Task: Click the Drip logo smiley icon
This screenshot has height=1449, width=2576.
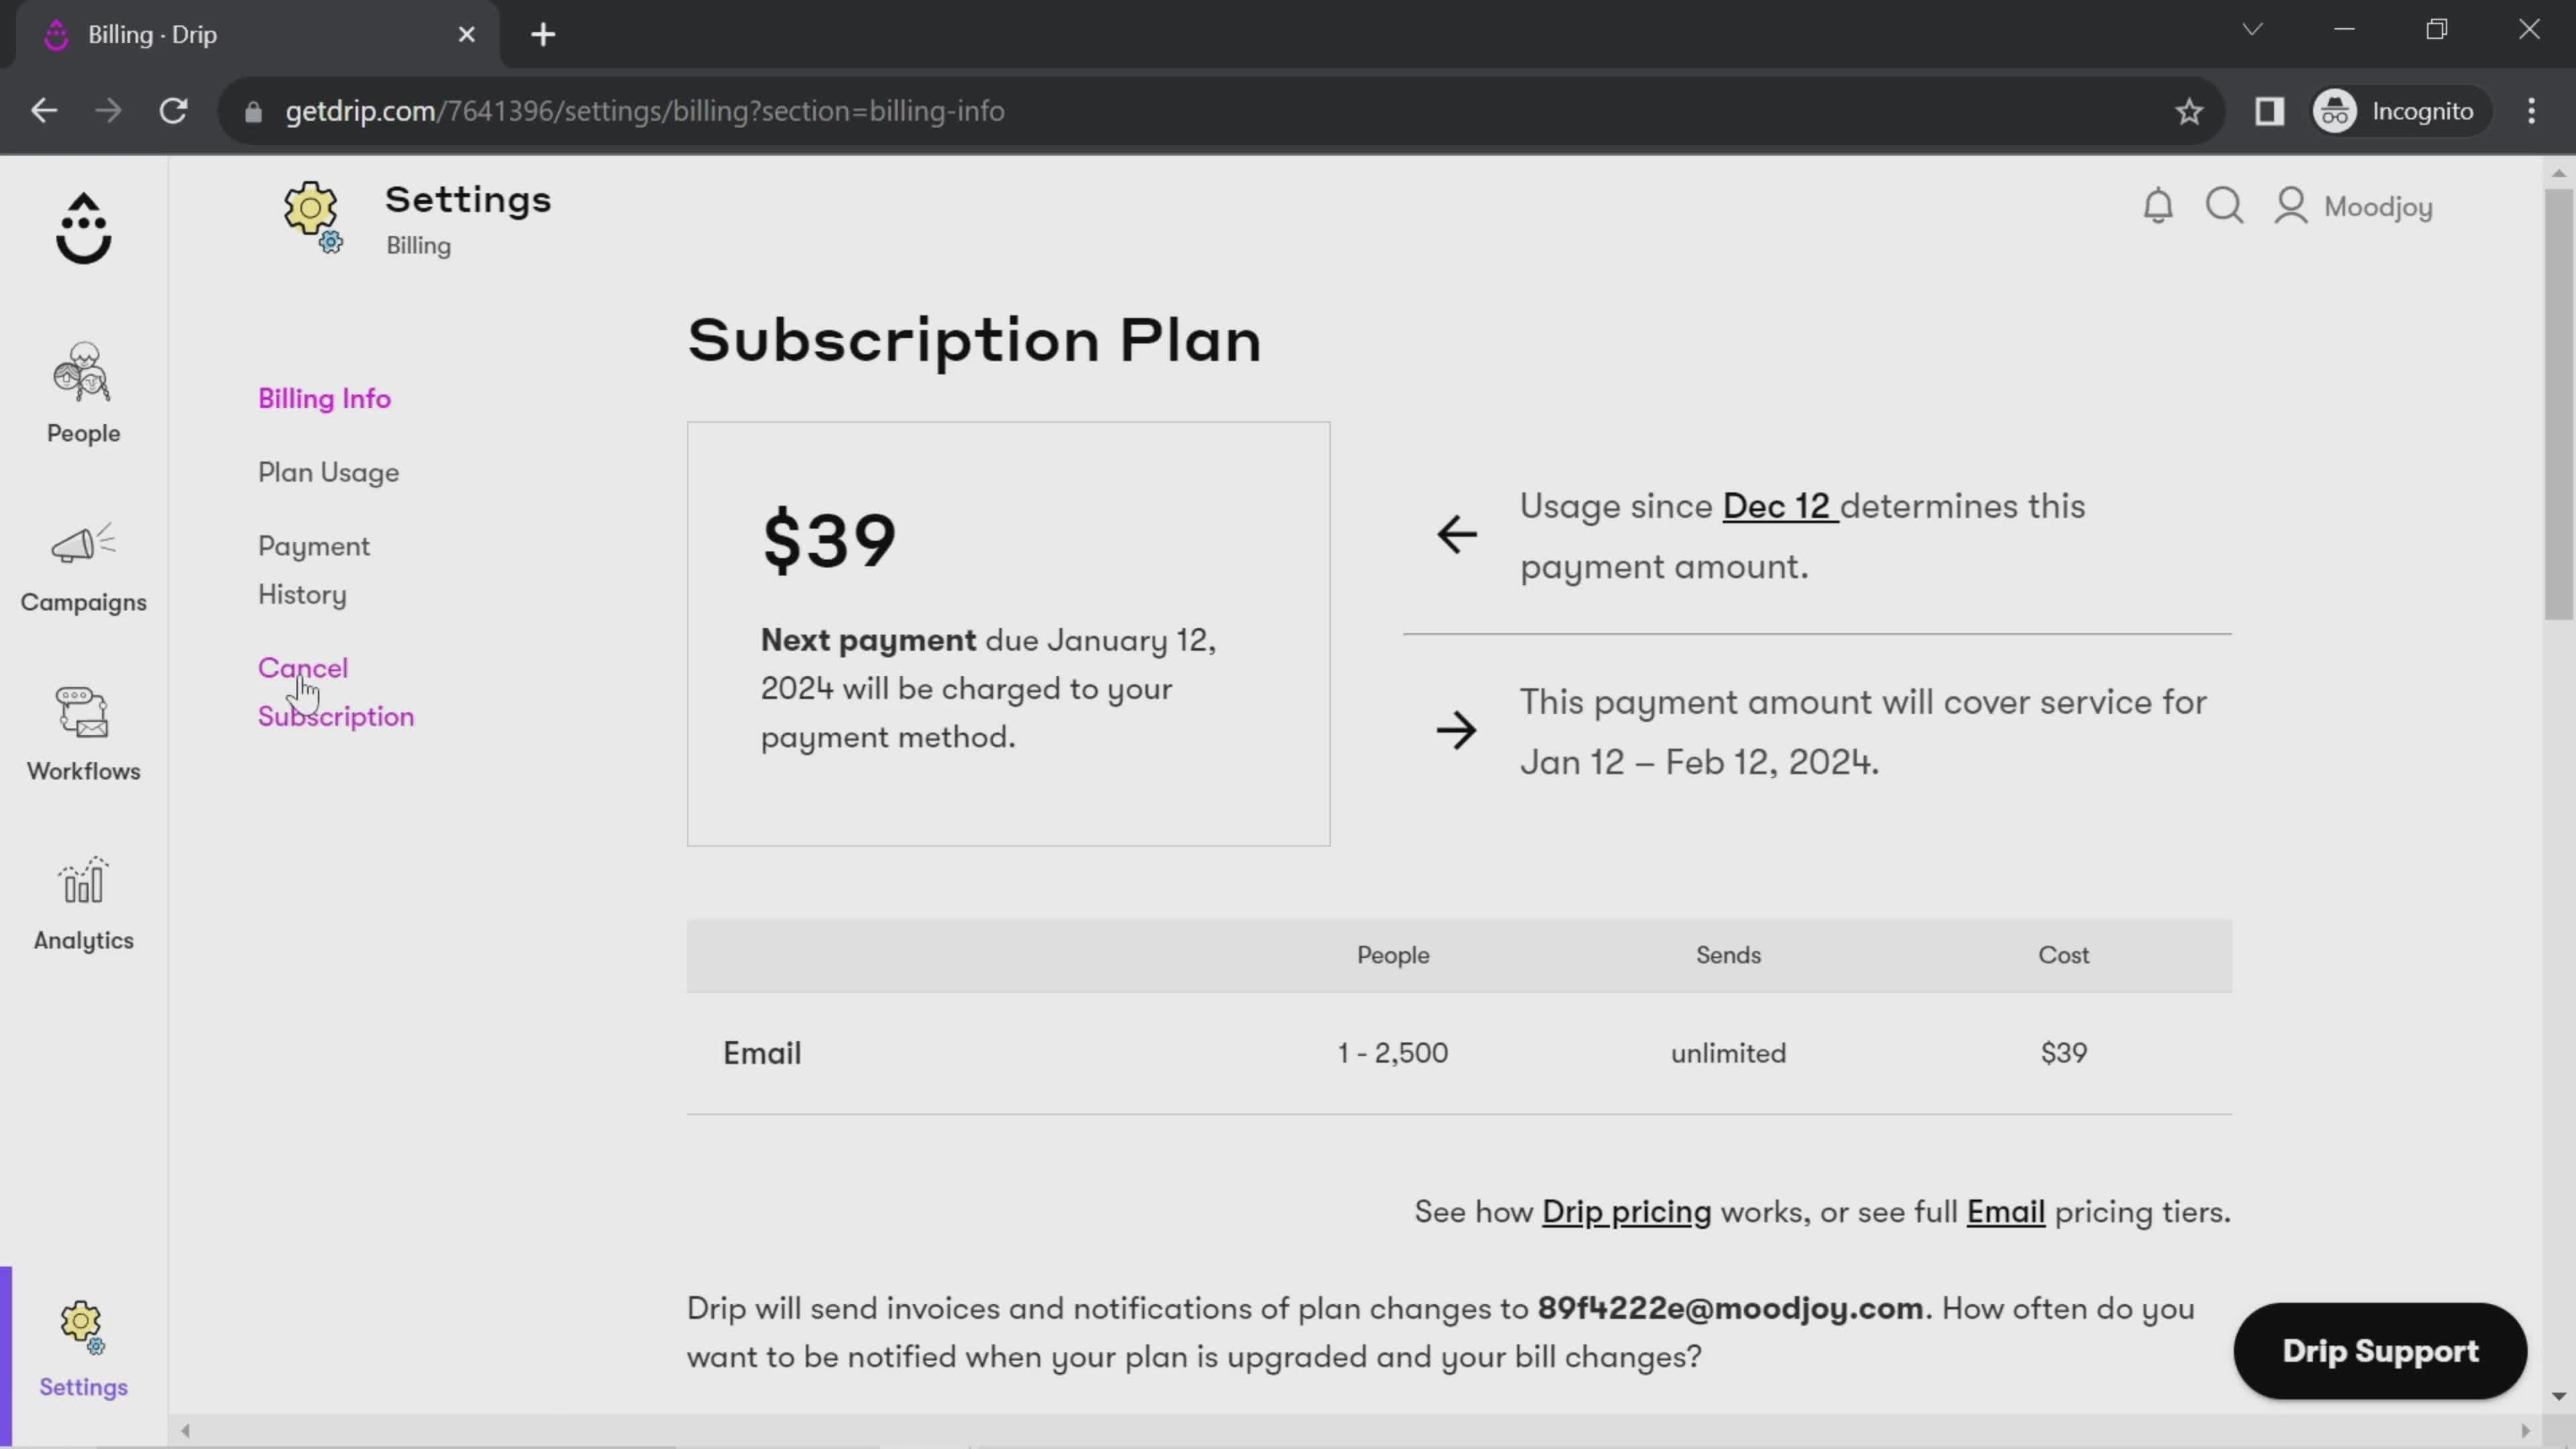Action: click(83, 227)
